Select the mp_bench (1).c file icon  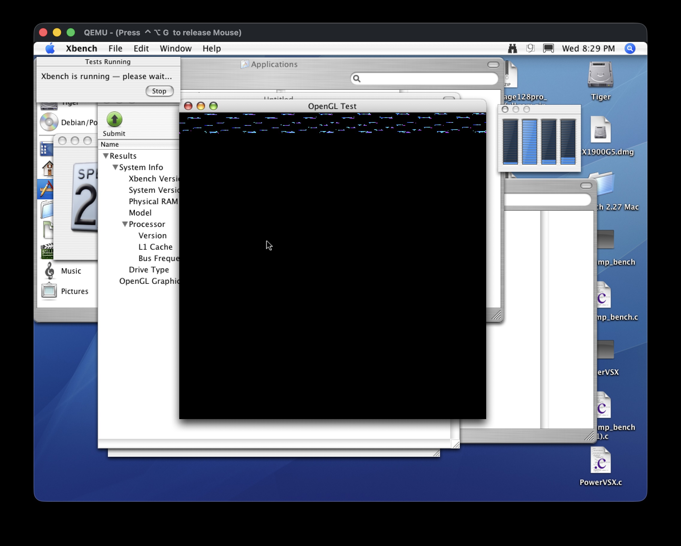click(x=603, y=405)
